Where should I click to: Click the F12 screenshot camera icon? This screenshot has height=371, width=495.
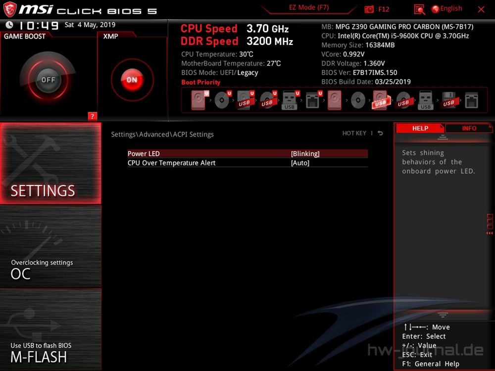pyautogui.click(x=369, y=9)
